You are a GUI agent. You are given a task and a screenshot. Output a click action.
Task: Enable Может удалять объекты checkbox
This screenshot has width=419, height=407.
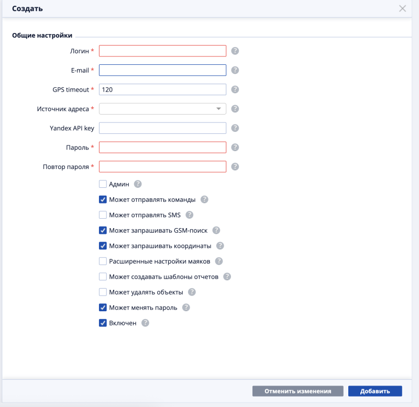(x=103, y=292)
